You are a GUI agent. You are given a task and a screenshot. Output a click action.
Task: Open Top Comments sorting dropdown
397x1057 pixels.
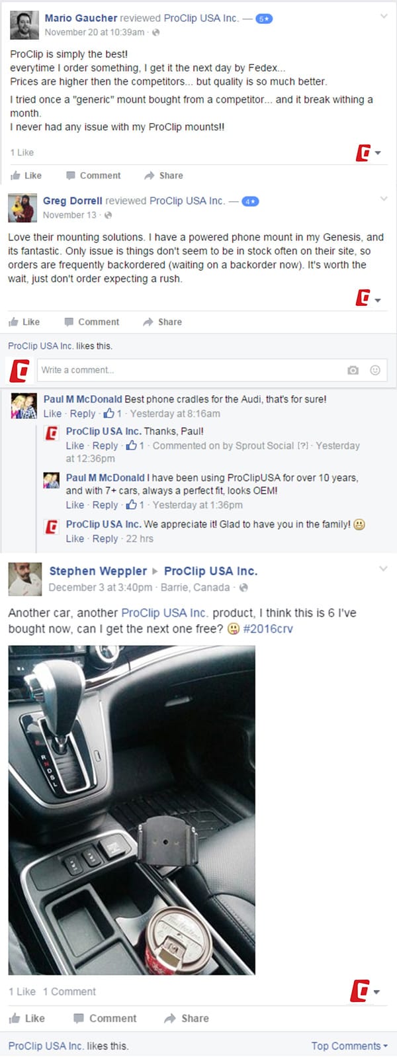(349, 1046)
